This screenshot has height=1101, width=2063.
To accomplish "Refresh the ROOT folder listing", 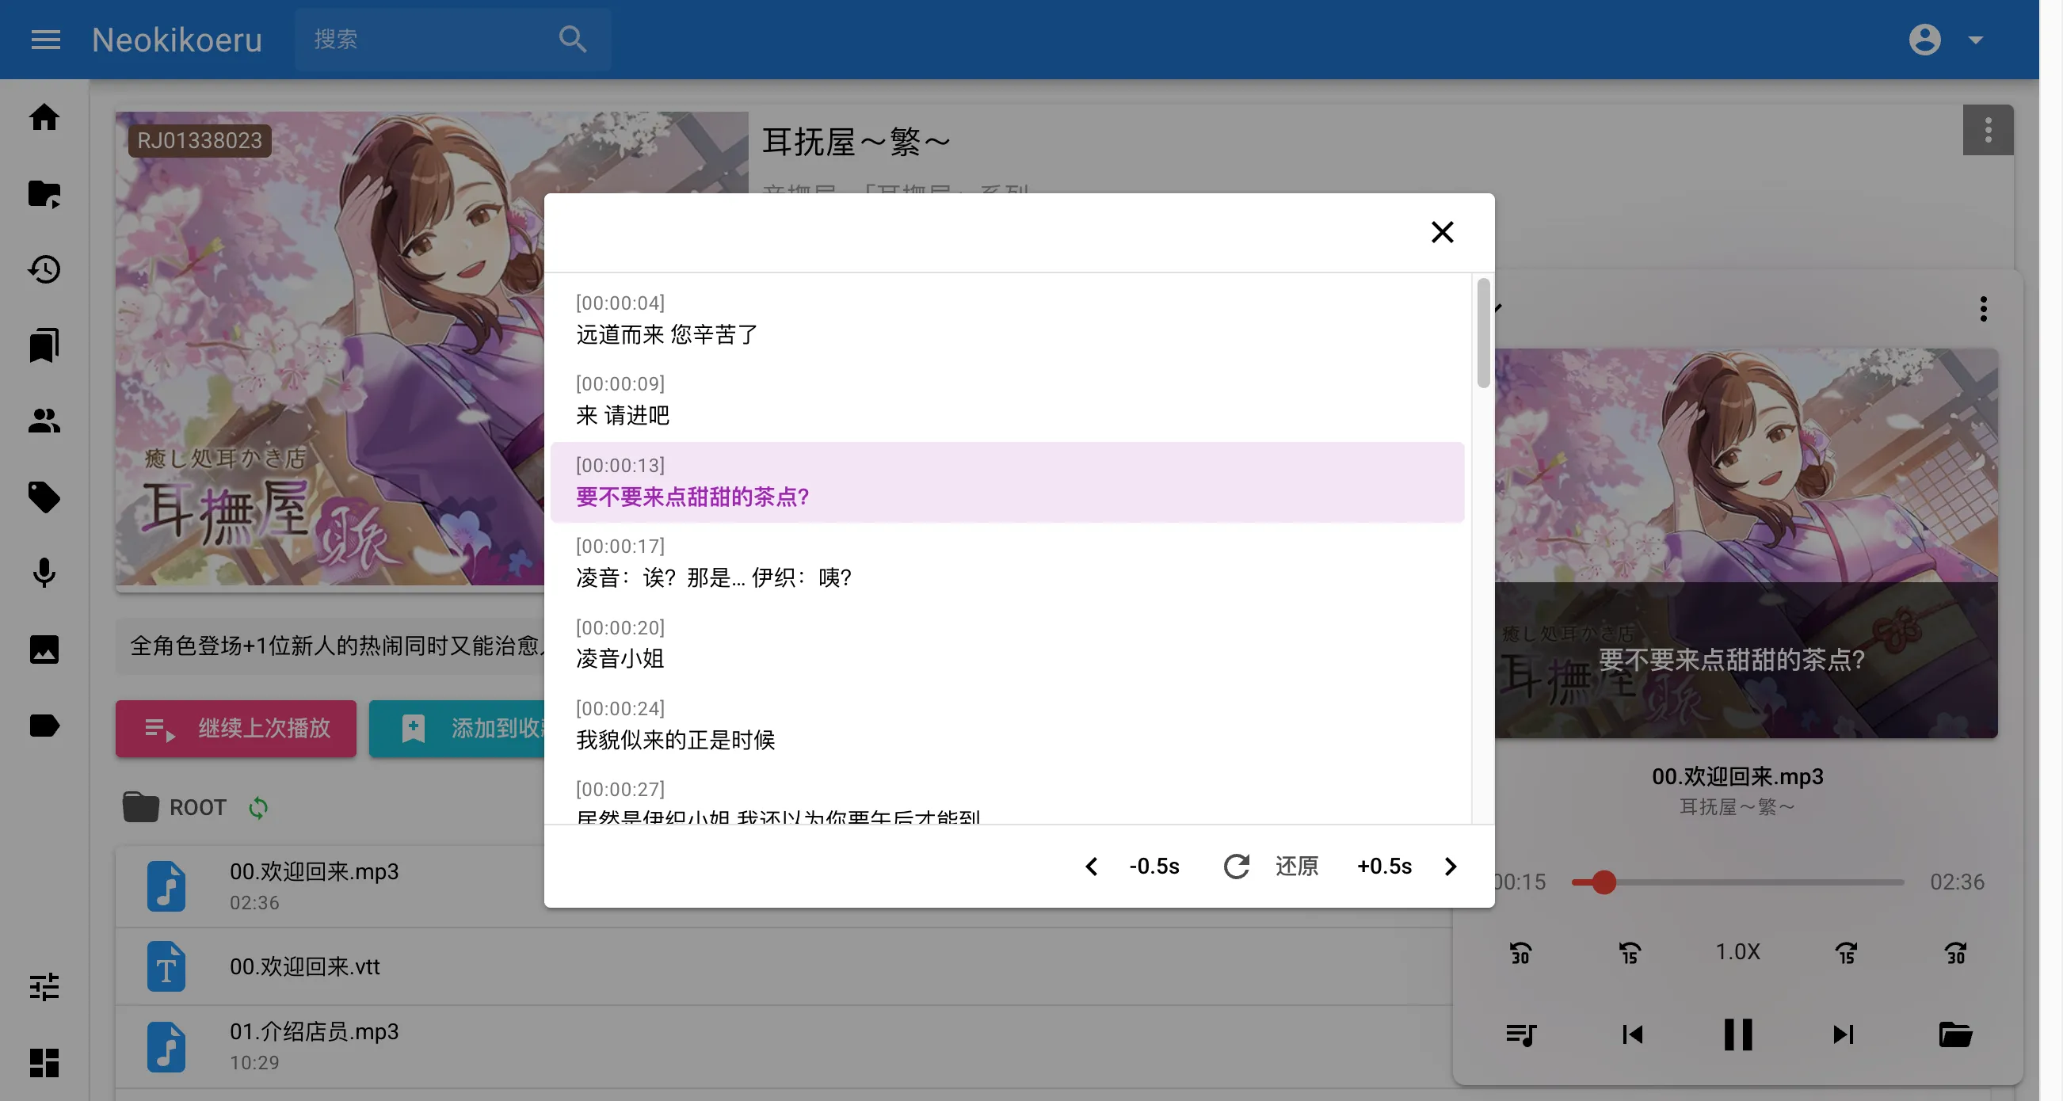I will click(258, 807).
